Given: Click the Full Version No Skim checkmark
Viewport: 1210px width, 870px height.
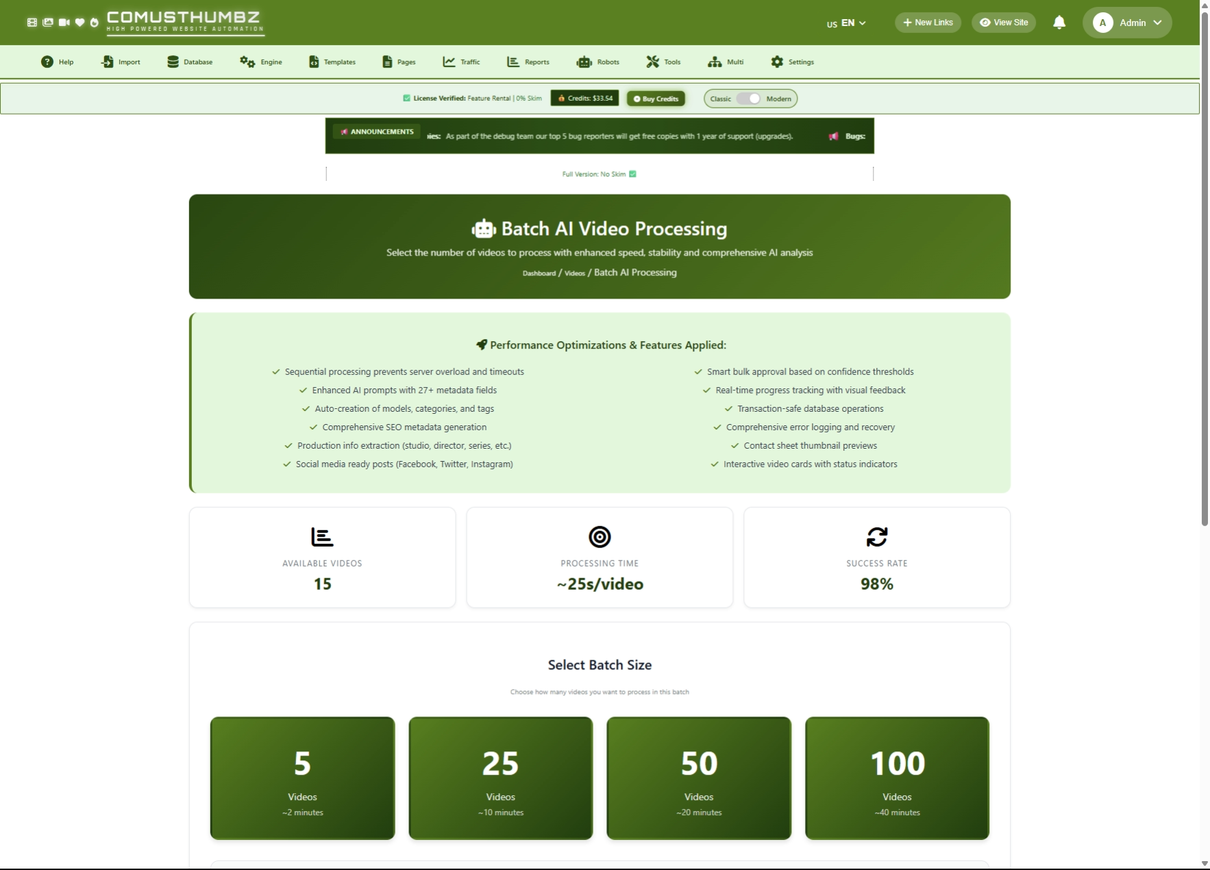Looking at the screenshot, I should (632, 174).
